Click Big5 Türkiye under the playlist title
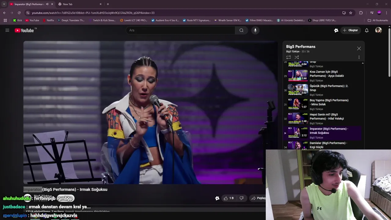The height and width of the screenshot is (220, 391). tap(293, 52)
